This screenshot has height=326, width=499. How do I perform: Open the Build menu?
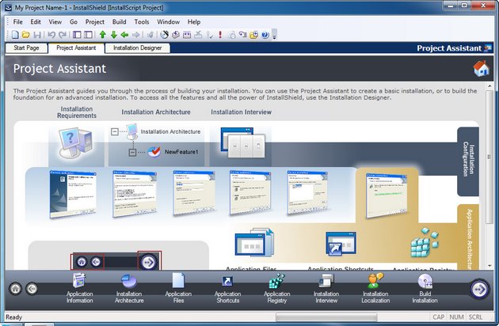point(118,22)
